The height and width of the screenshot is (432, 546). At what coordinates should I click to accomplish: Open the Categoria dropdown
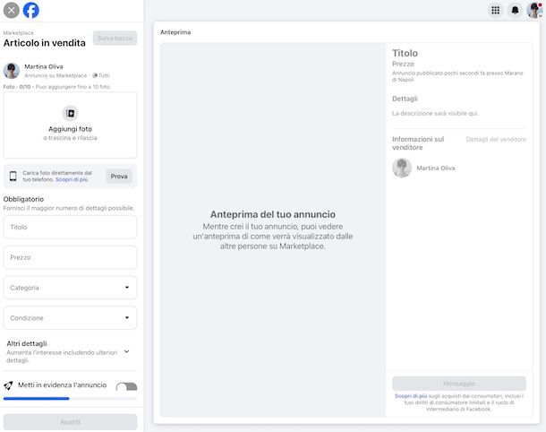pyautogui.click(x=71, y=288)
